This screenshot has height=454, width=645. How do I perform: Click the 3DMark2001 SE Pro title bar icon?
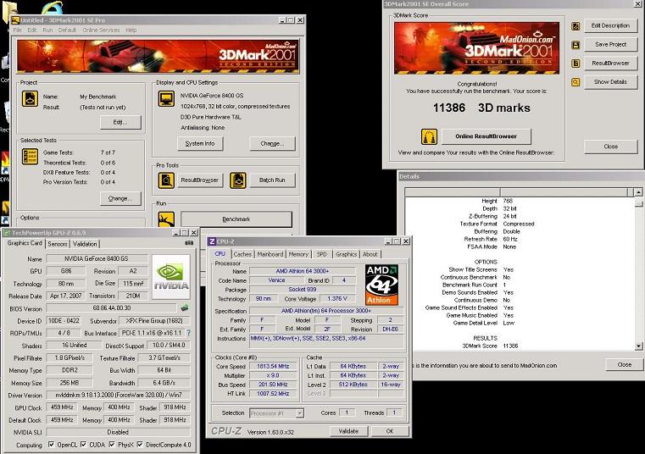click(16, 19)
